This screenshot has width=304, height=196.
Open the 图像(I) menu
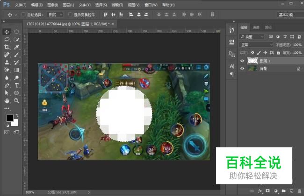point(52,5)
